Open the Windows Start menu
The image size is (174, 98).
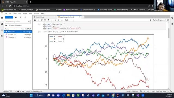(31, 95)
